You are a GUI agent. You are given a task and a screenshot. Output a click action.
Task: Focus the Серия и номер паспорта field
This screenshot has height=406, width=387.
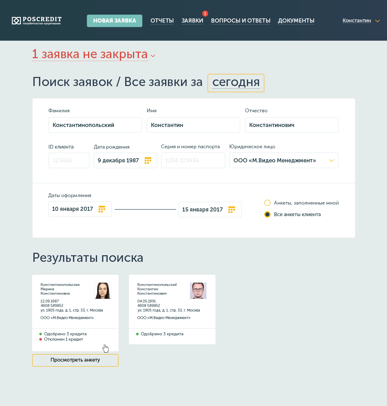[193, 160]
